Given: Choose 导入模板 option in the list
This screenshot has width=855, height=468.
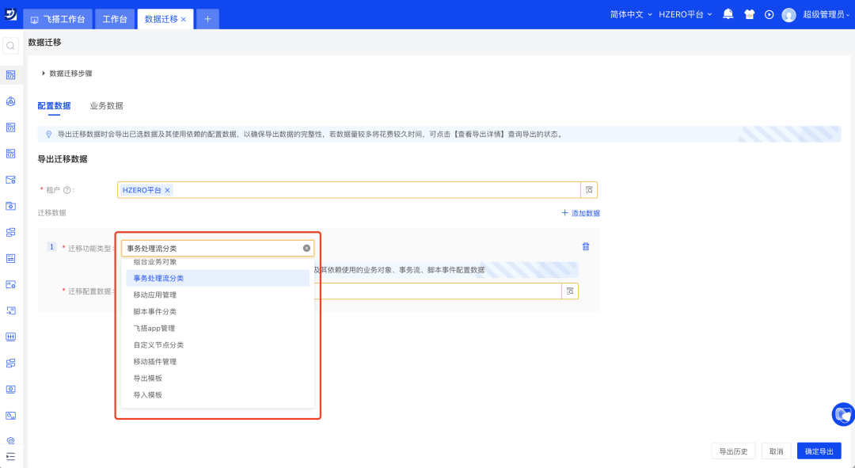Looking at the screenshot, I should (148, 394).
